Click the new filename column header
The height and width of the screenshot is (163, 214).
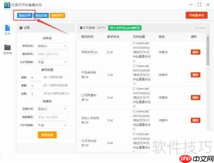(x=113, y=37)
